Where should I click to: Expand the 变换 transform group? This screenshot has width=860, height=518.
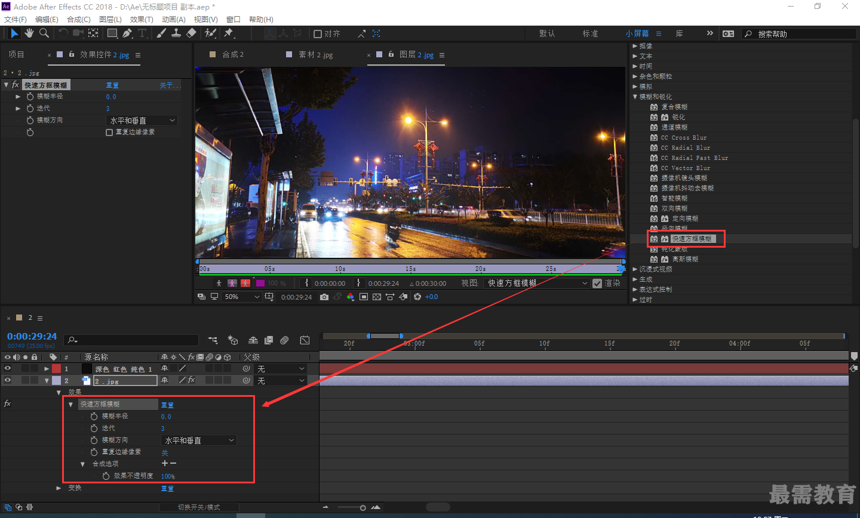coord(59,488)
